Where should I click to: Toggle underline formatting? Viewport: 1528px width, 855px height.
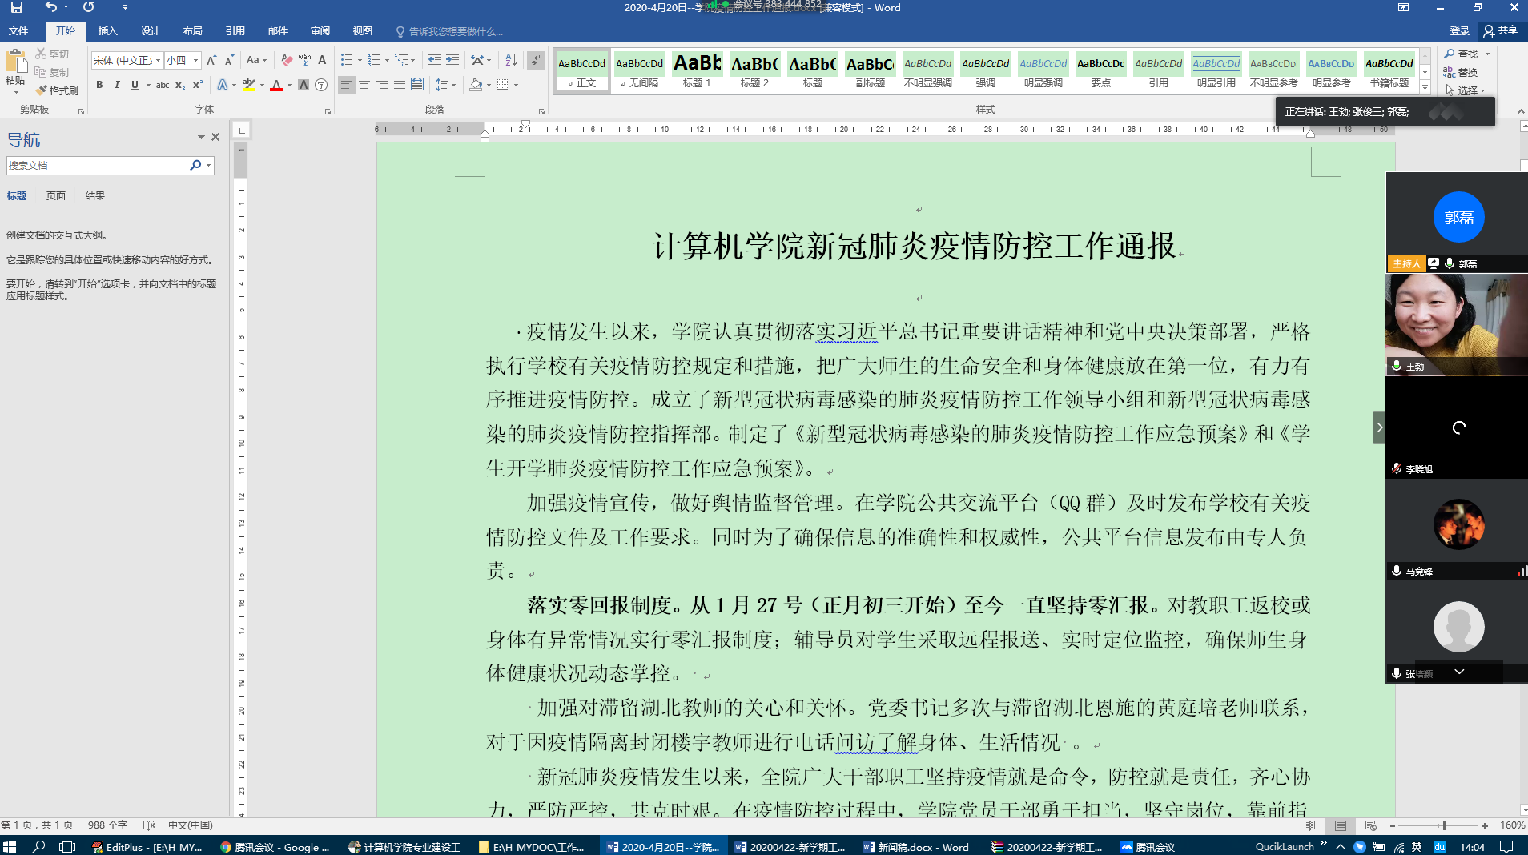click(135, 85)
